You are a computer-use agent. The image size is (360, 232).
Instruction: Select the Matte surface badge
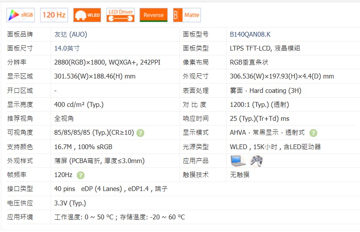(187, 15)
